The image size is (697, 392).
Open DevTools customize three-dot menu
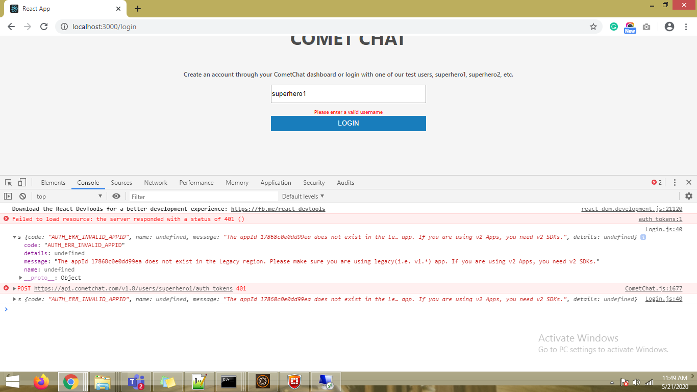[x=675, y=182]
